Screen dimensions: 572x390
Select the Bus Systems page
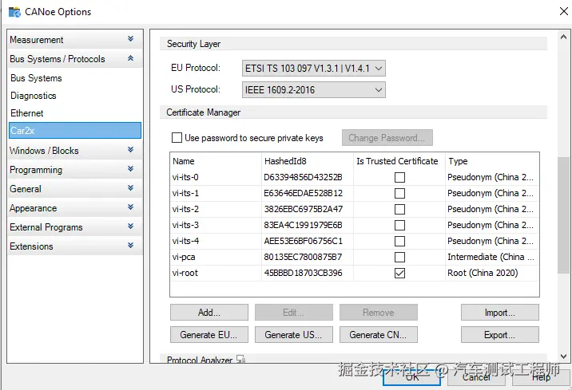(75, 78)
